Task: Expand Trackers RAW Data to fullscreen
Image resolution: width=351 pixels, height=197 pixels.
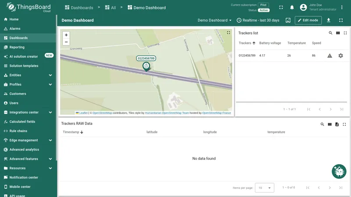Action: click(x=344, y=124)
